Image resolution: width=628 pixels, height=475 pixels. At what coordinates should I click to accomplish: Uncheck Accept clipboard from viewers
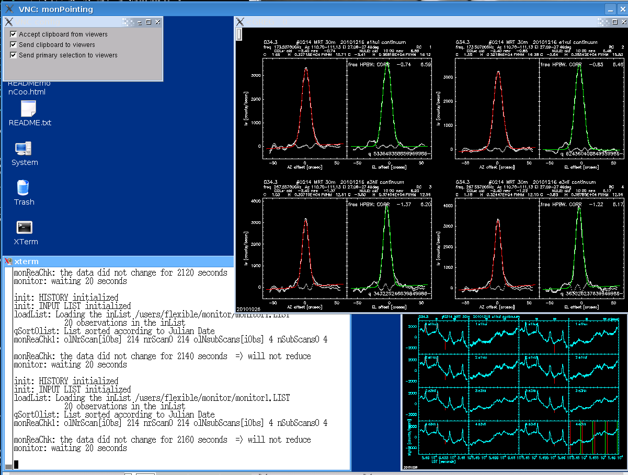point(14,34)
